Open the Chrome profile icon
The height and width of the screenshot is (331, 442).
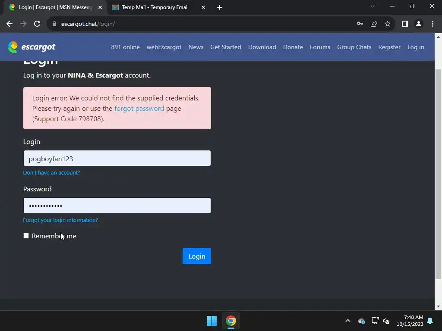point(419,24)
